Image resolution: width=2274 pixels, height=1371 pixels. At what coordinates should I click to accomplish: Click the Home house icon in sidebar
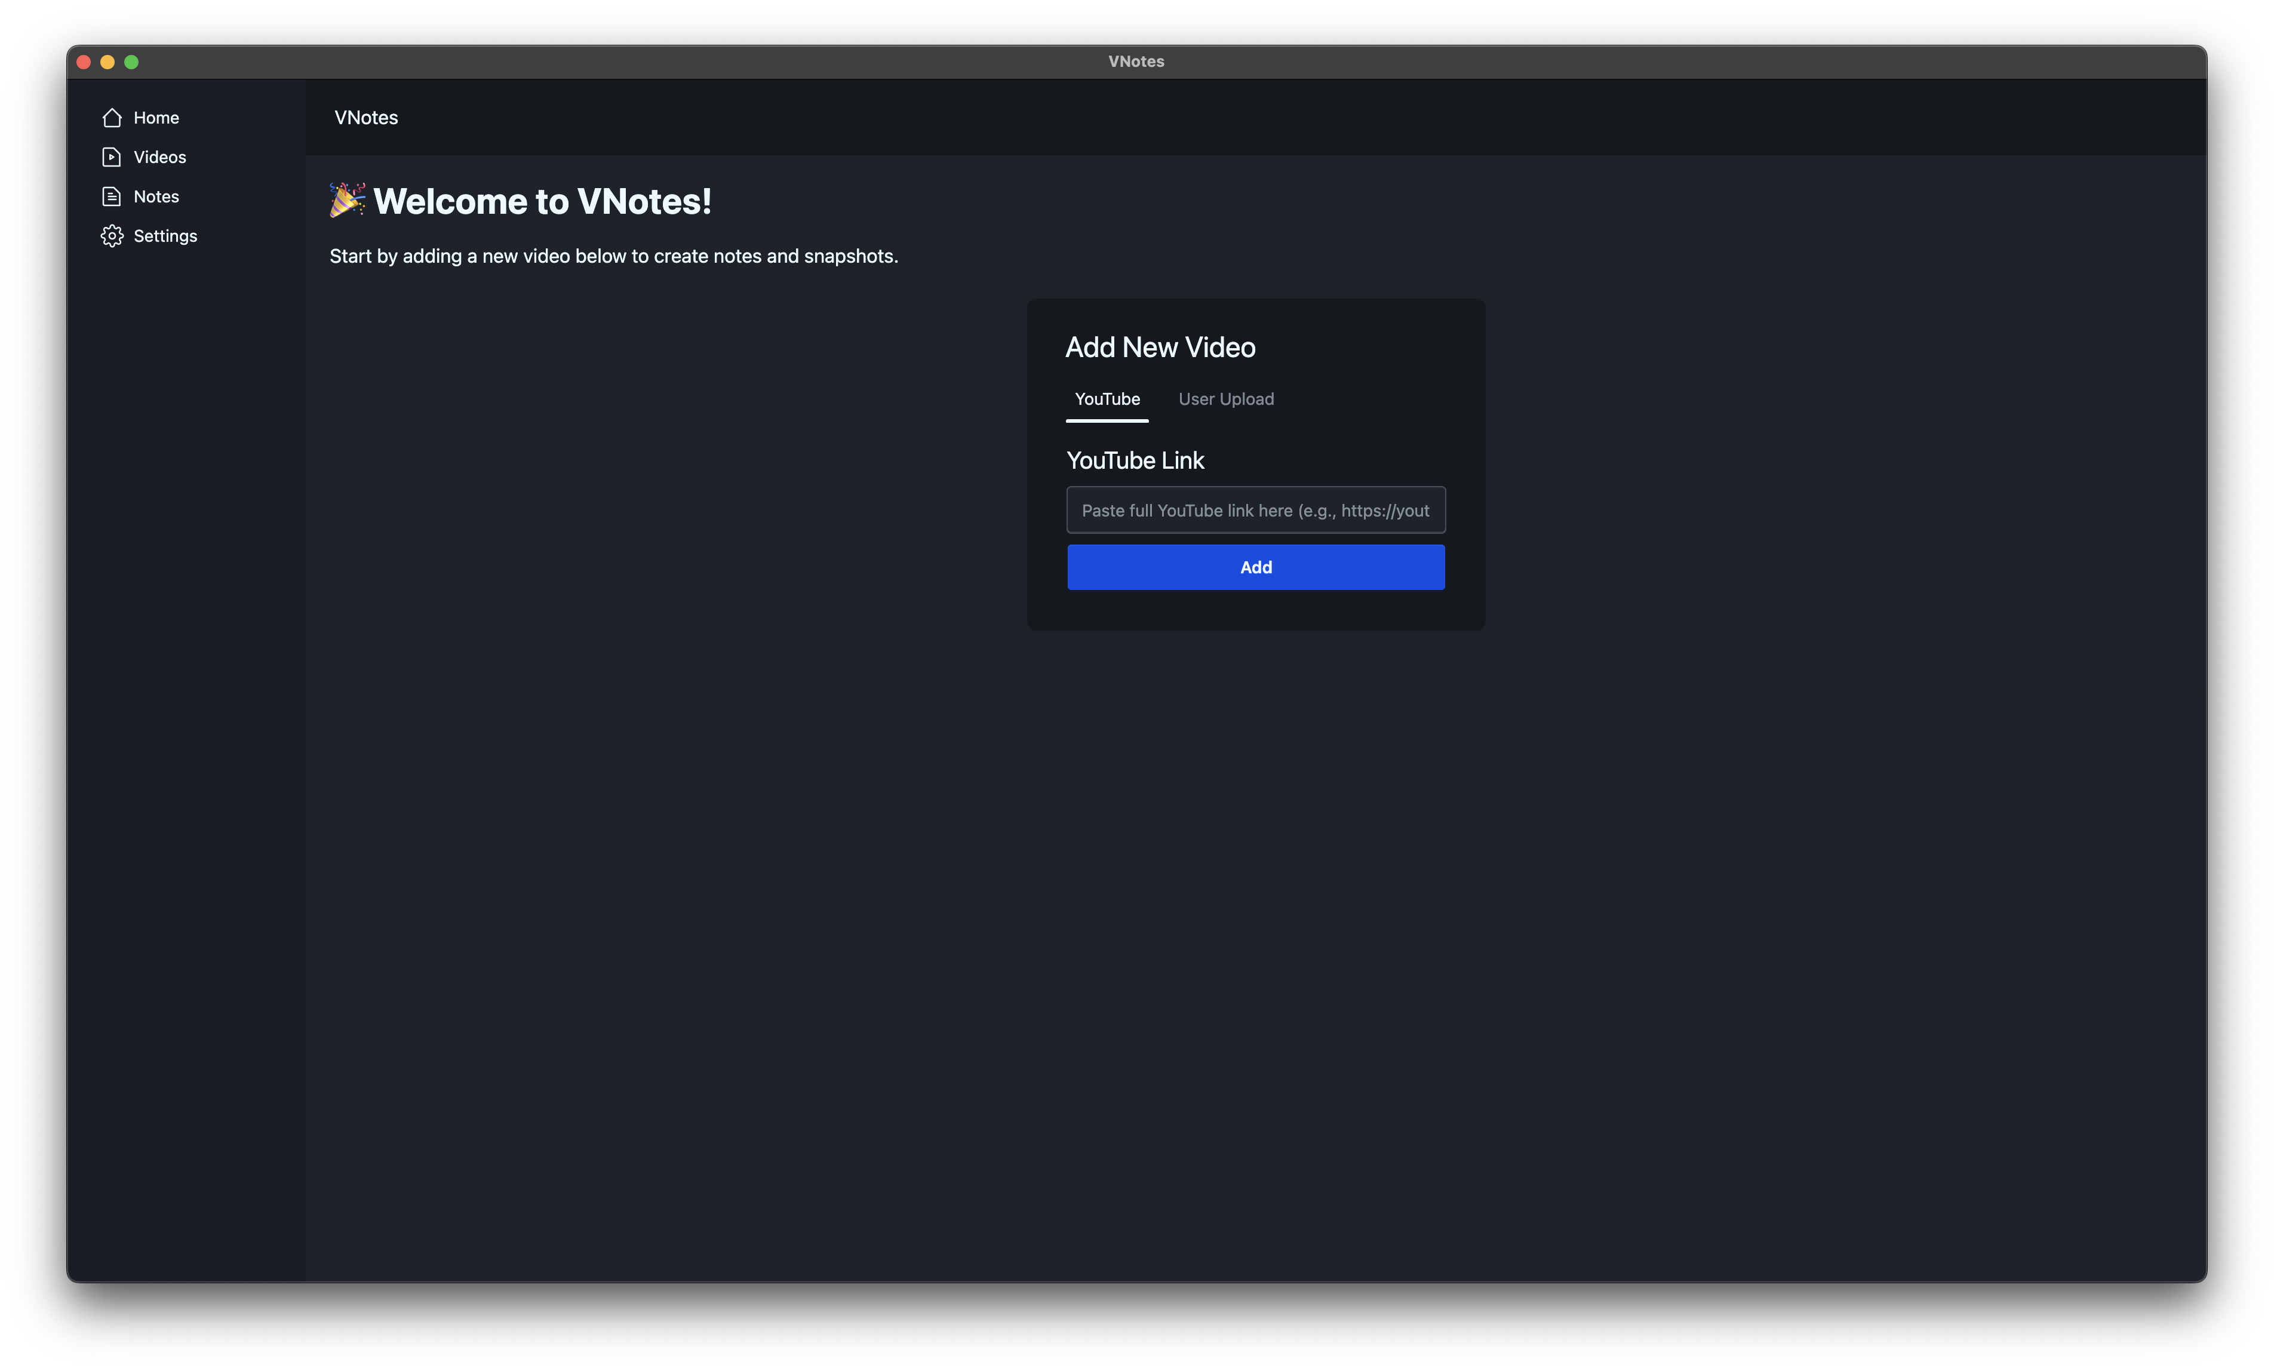point(112,117)
